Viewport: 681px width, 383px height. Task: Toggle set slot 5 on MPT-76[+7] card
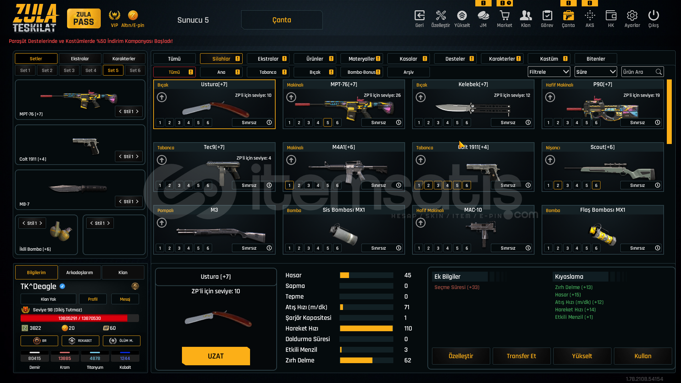point(328,122)
